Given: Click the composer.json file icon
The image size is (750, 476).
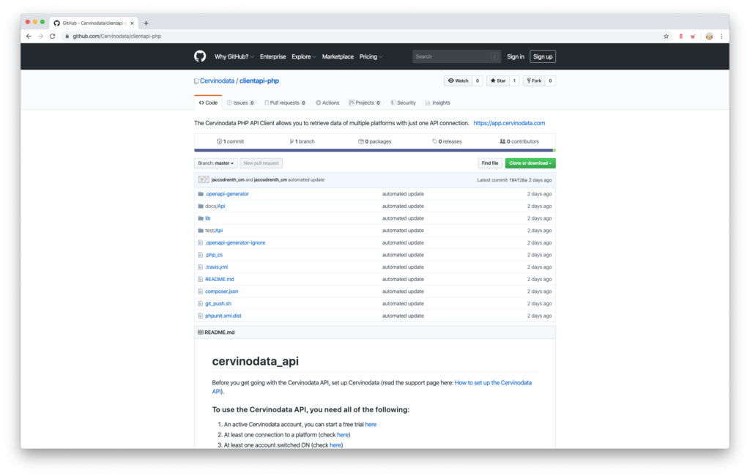Looking at the screenshot, I should coord(201,291).
